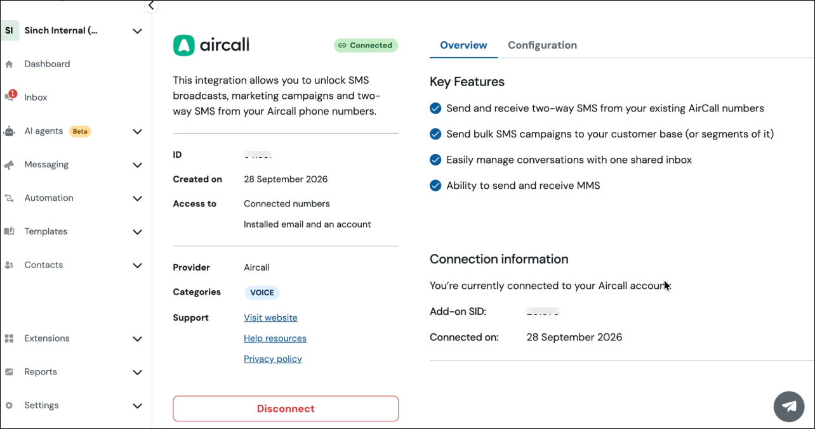Click the VOICE category tag
815x429 pixels.
pos(262,293)
